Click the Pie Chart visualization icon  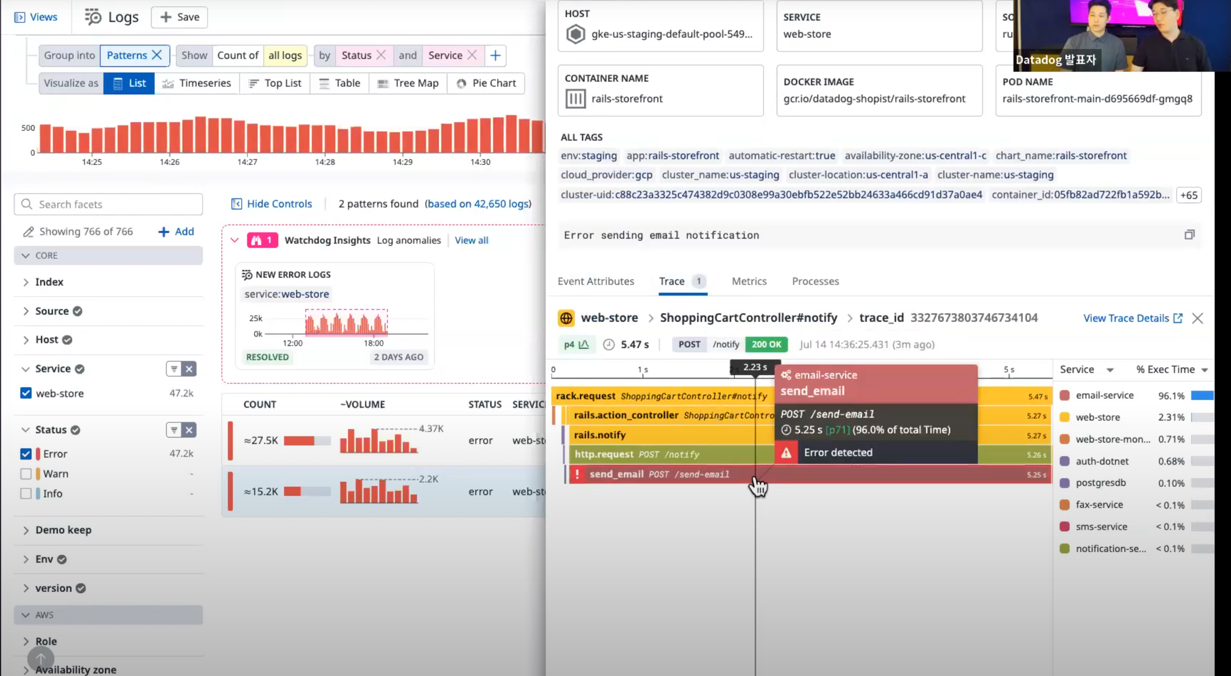(x=461, y=83)
